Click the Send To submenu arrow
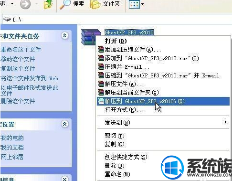This screenshot has width=232, height=181. (226, 122)
